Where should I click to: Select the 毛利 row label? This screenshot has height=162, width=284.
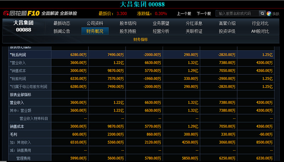tap(13, 134)
